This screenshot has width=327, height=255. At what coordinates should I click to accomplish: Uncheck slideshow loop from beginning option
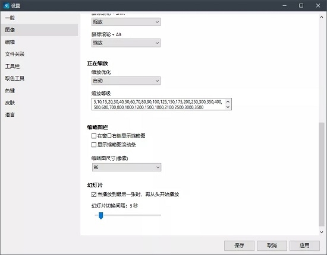(94, 195)
